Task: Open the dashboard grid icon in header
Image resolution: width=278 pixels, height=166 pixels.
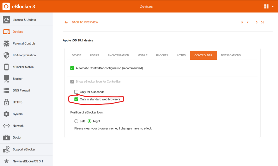Action: pos(266,7)
